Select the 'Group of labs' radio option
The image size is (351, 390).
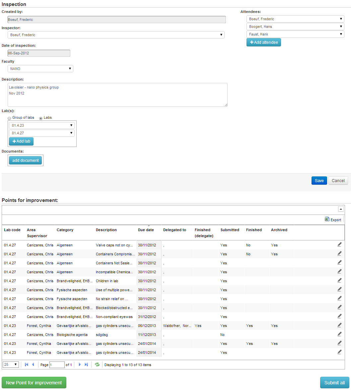tap(9, 118)
